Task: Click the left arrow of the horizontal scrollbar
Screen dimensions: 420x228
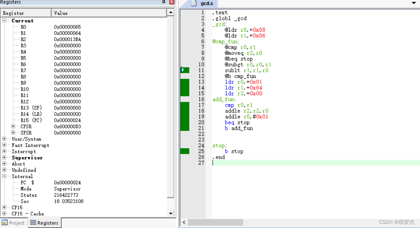Action: click(x=184, y=222)
